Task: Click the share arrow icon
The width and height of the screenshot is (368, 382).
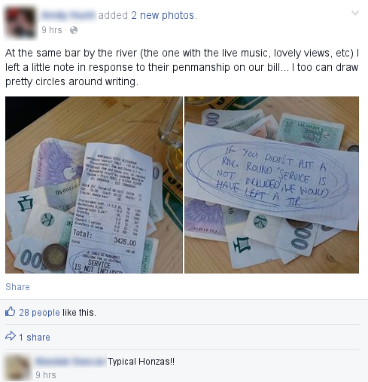Action: (11, 336)
